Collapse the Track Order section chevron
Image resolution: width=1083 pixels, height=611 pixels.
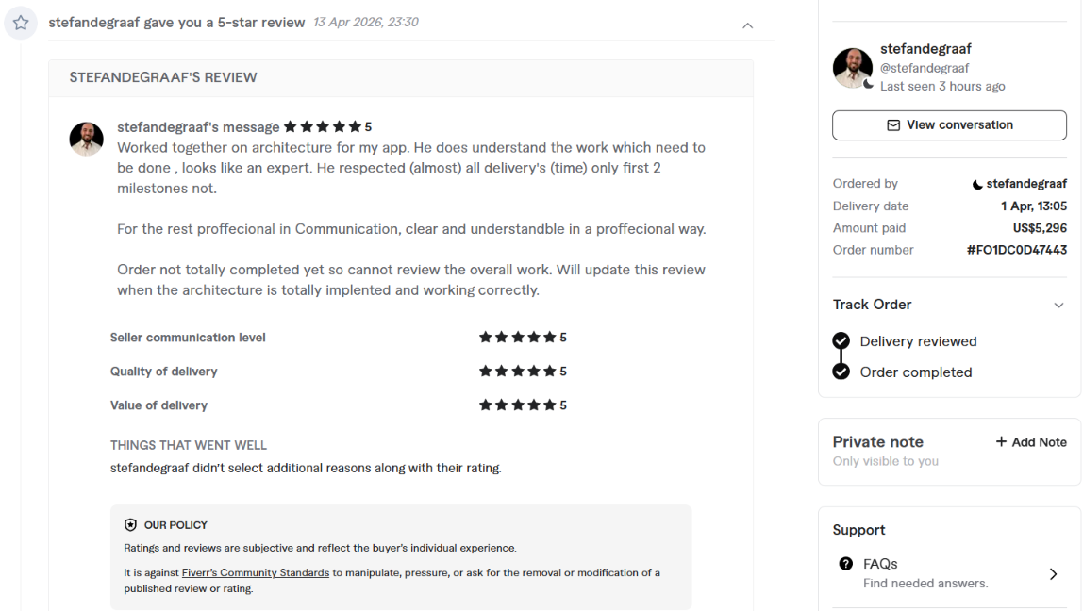point(1058,305)
